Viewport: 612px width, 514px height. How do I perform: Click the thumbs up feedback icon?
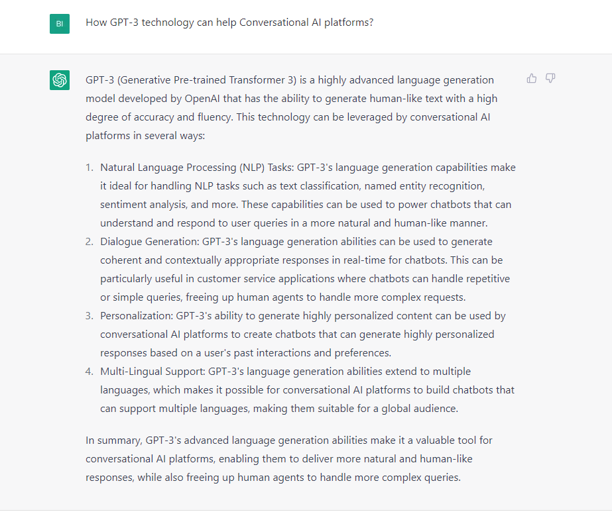(x=532, y=78)
